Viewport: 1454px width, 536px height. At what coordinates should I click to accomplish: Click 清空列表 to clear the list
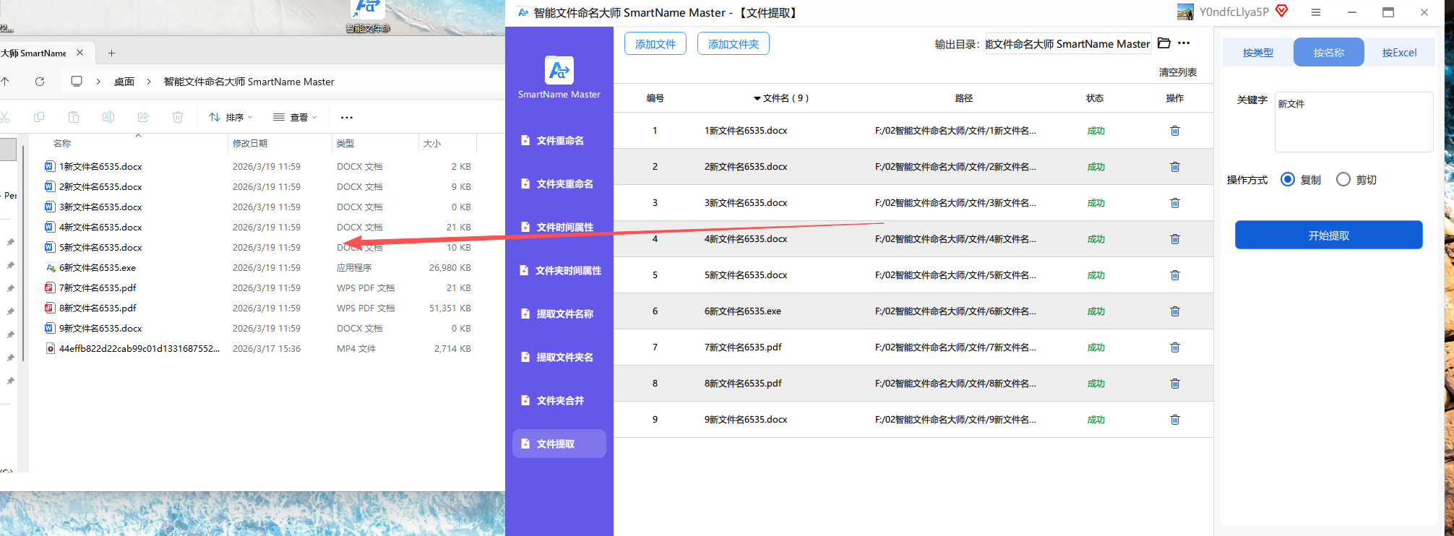tap(1177, 72)
